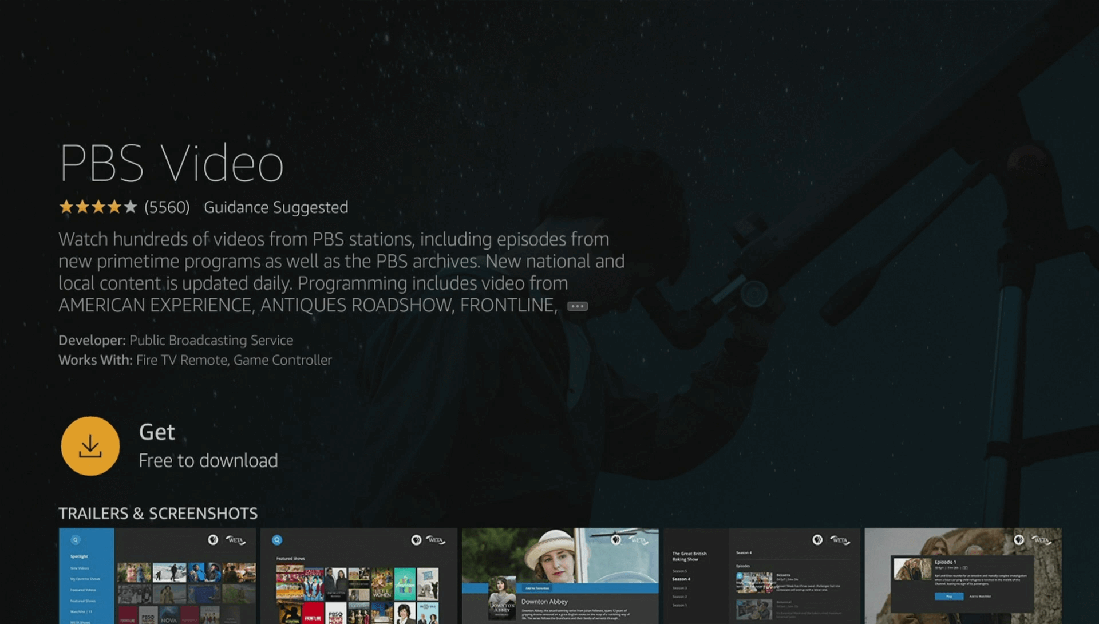
Task: Click the 'TRAILERS & SCREENSHOTS' heading
Action: click(158, 514)
